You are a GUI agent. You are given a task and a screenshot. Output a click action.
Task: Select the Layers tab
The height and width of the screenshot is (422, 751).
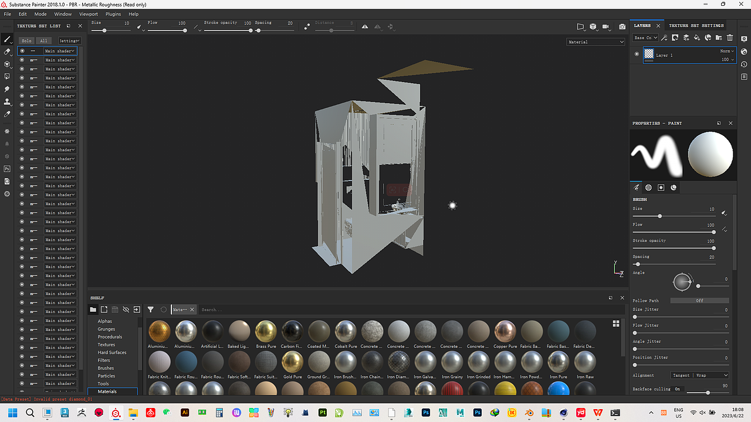pyautogui.click(x=642, y=26)
